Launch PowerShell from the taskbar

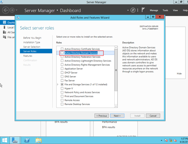[27, 140]
